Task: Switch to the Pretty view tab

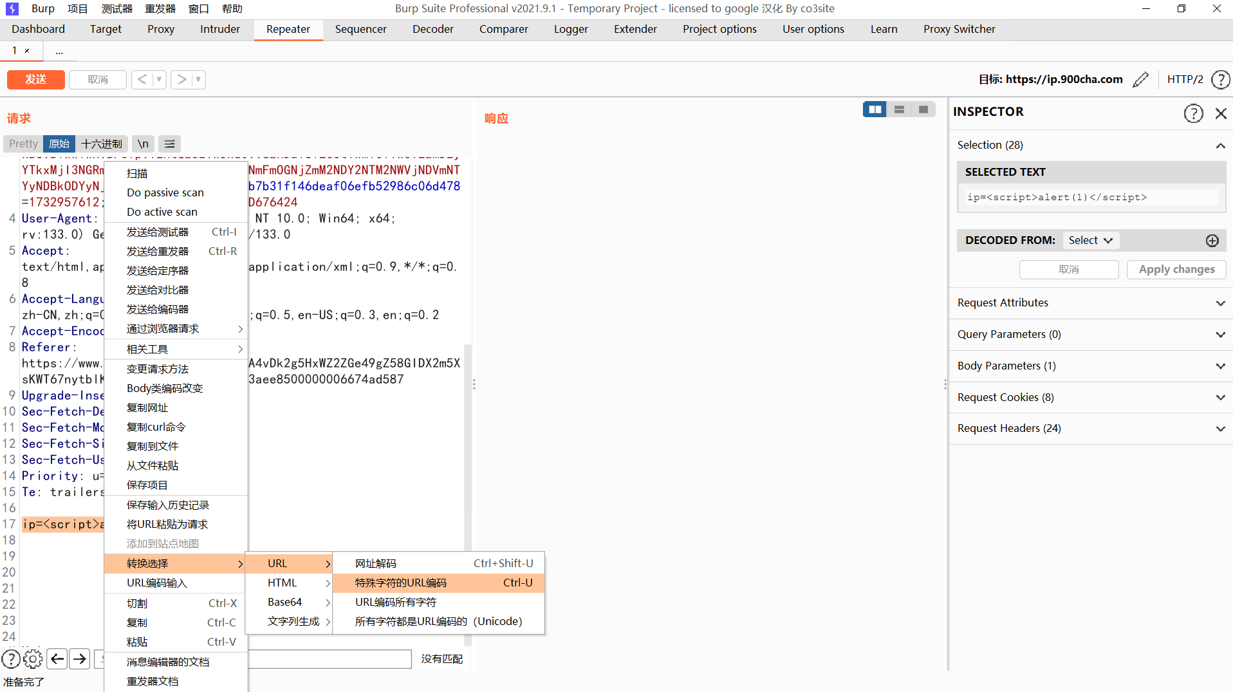Action: click(x=23, y=144)
